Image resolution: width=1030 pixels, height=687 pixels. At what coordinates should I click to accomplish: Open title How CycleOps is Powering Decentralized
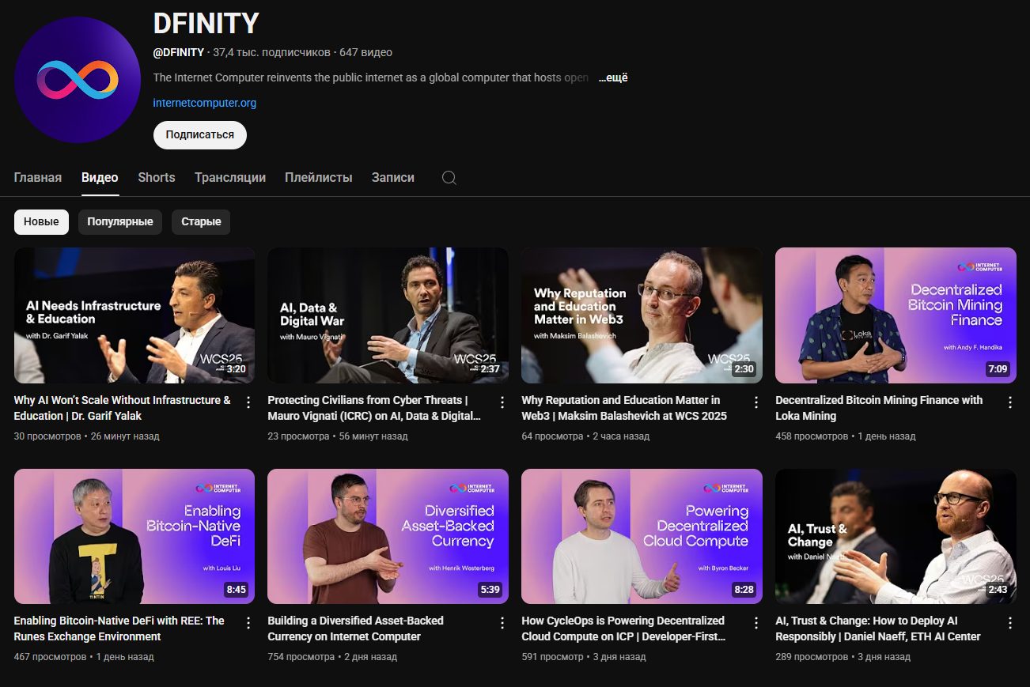[x=623, y=628]
